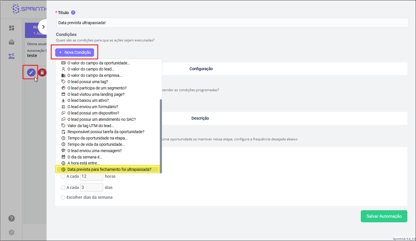Viewport: 416px width, 241px height.
Task: Click the chevron arrow to collapse panel
Action: [x=43, y=27]
